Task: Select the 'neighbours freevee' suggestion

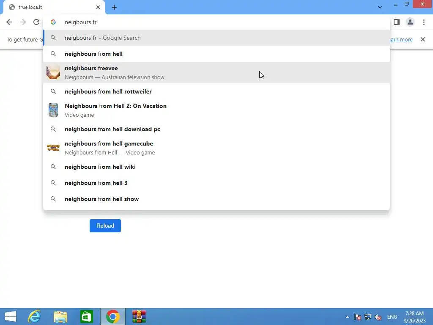Action: click(x=216, y=72)
